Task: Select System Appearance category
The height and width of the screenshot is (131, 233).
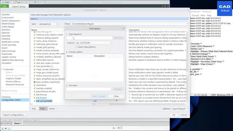Action: pyautogui.click(x=11, y=21)
